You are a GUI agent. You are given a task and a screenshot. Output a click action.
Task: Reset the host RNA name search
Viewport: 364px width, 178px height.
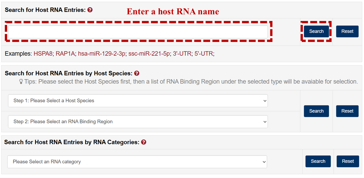pos(347,31)
